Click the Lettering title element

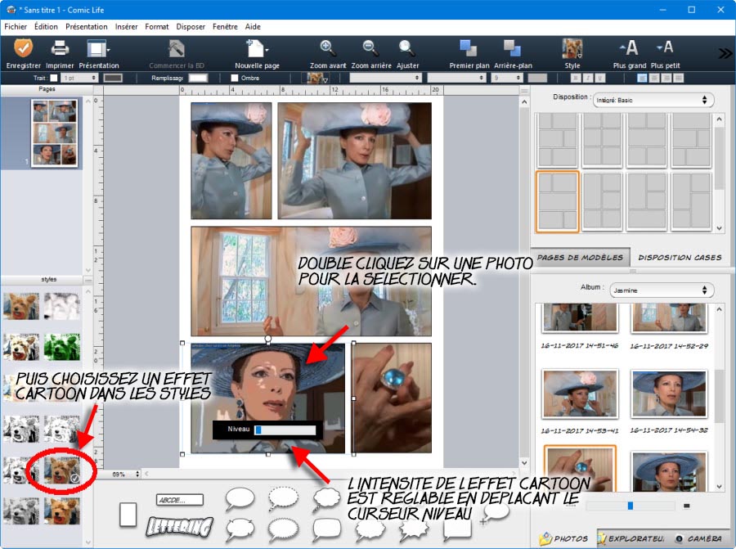179,526
